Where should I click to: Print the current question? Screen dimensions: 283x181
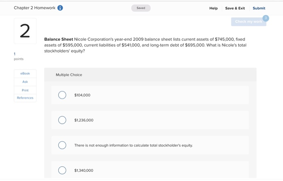coord(25,90)
